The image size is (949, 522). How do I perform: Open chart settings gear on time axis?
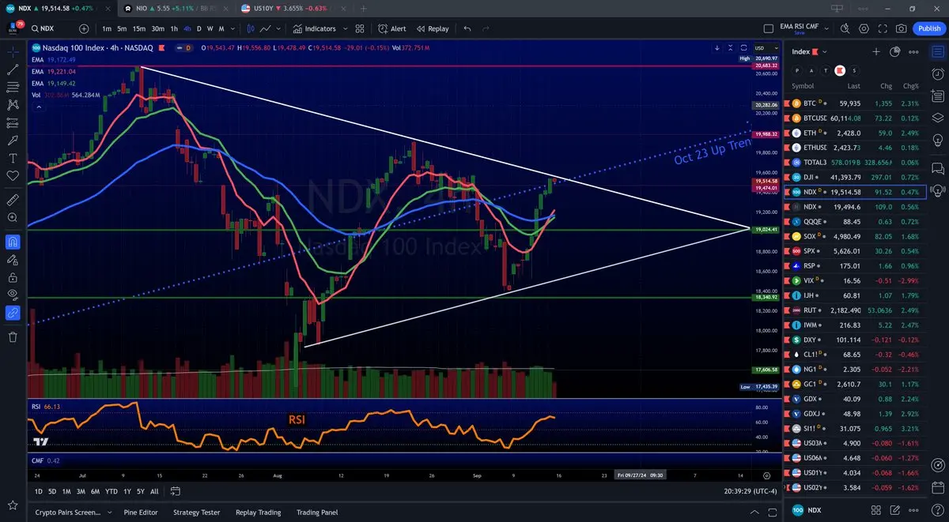tap(766, 475)
